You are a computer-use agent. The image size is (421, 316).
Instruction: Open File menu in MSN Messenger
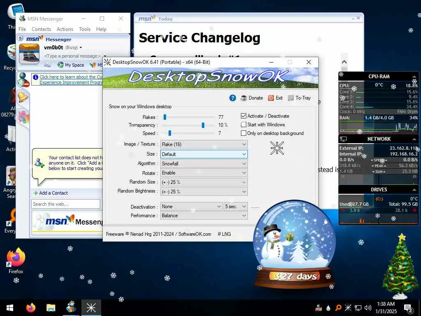pyautogui.click(x=22, y=29)
